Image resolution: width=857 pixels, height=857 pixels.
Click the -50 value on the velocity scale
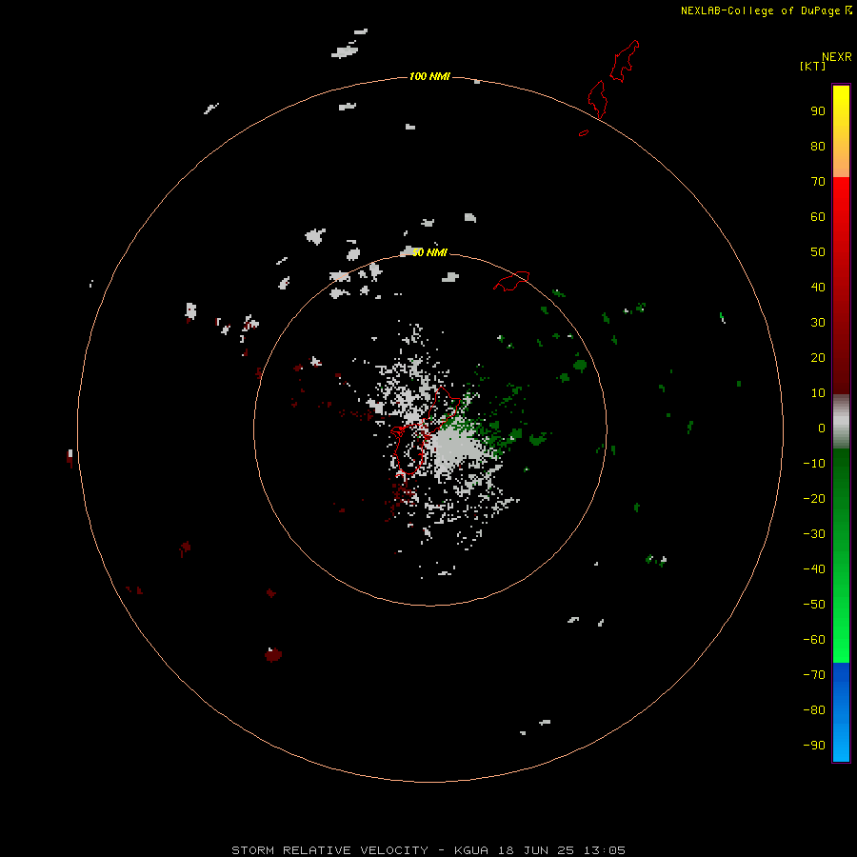click(814, 605)
